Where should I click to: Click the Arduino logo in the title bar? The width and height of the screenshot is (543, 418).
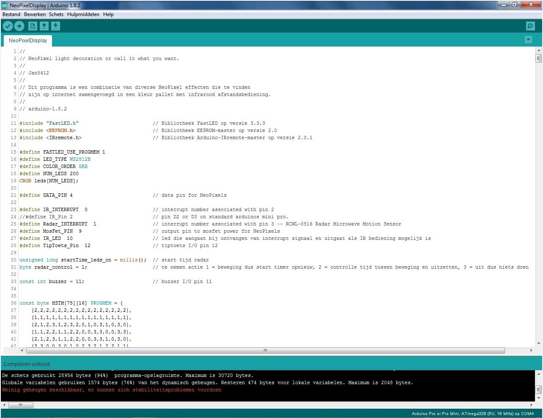(4, 5)
